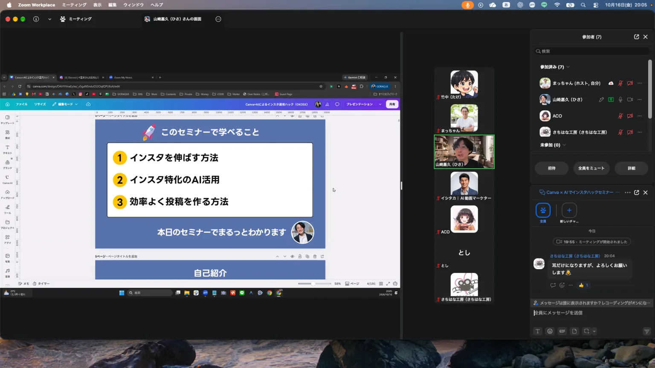Click the 全員にメッセージを送信 message field

pyautogui.click(x=592, y=313)
